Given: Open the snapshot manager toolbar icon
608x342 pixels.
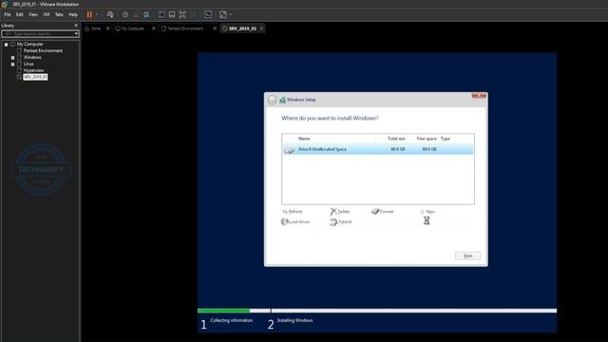Looking at the screenshot, I should [146, 15].
